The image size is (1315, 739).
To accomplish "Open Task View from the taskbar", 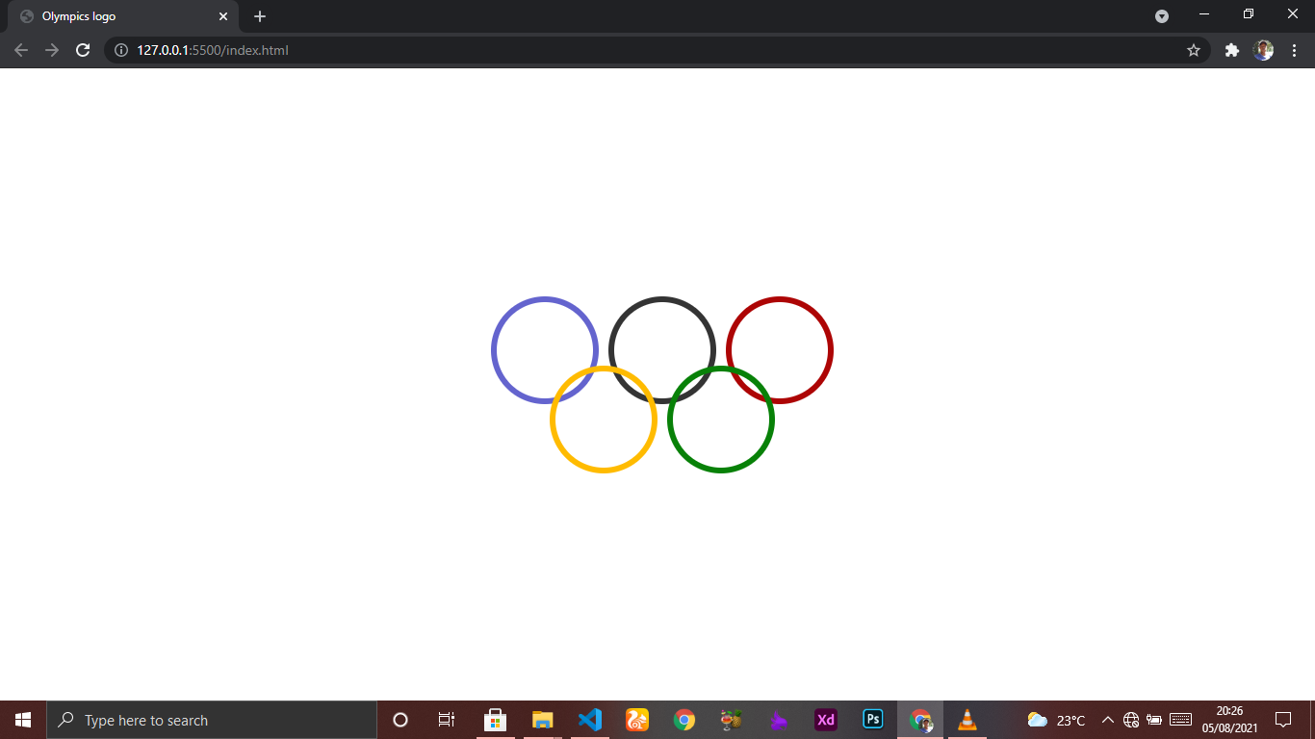I will [x=446, y=720].
